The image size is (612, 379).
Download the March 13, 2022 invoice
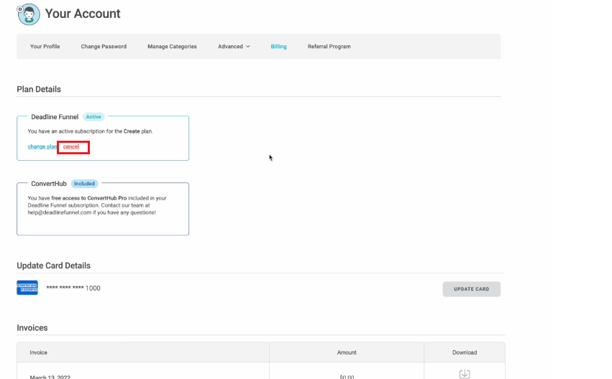tap(465, 374)
